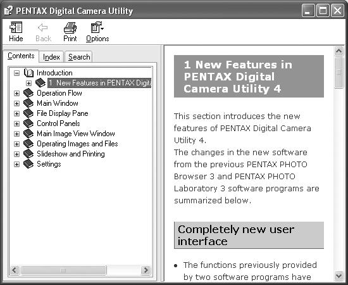Click the open book icon beside Introduction
This screenshot has width=348, height=285.
pyautogui.click(x=28, y=73)
